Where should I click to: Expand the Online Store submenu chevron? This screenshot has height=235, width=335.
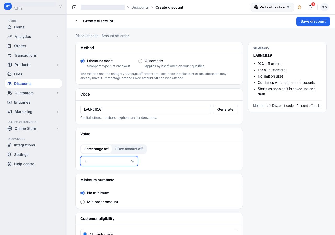pos(57,128)
